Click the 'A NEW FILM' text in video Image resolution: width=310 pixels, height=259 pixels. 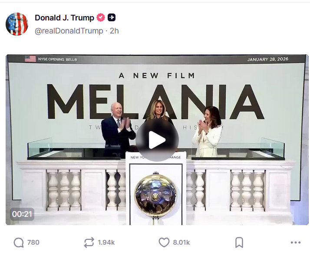point(157,76)
